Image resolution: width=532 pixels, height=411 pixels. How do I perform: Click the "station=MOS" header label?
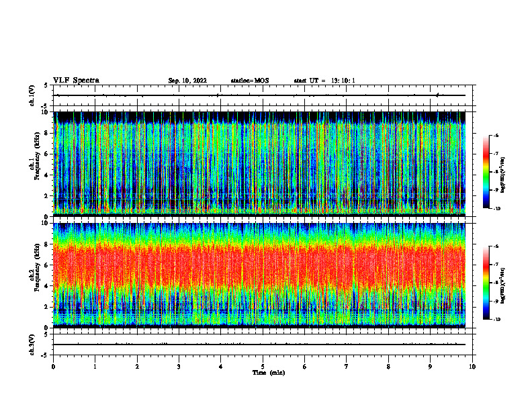tap(250, 81)
